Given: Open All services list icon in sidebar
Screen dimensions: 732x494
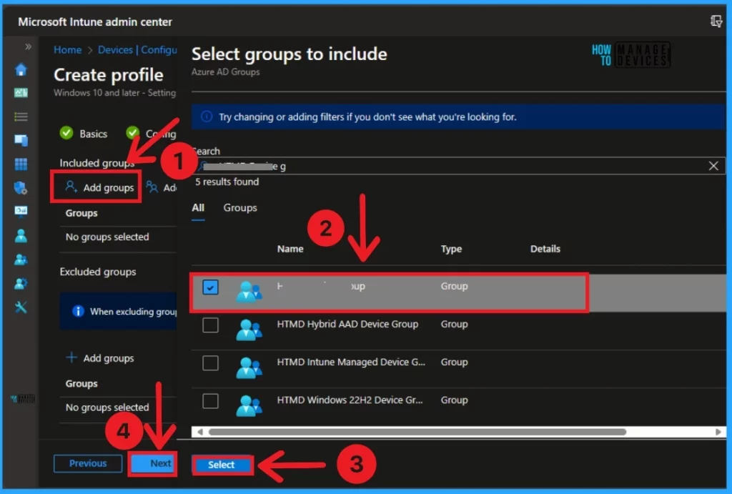Looking at the screenshot, I should point(21,117).
